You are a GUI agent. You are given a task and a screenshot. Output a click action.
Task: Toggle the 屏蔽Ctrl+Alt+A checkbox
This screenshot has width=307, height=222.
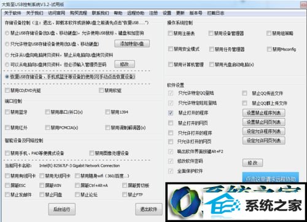point(77,185)
